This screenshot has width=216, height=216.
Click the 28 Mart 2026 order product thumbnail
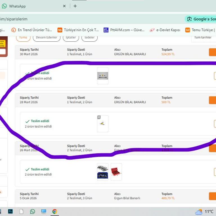103,124
